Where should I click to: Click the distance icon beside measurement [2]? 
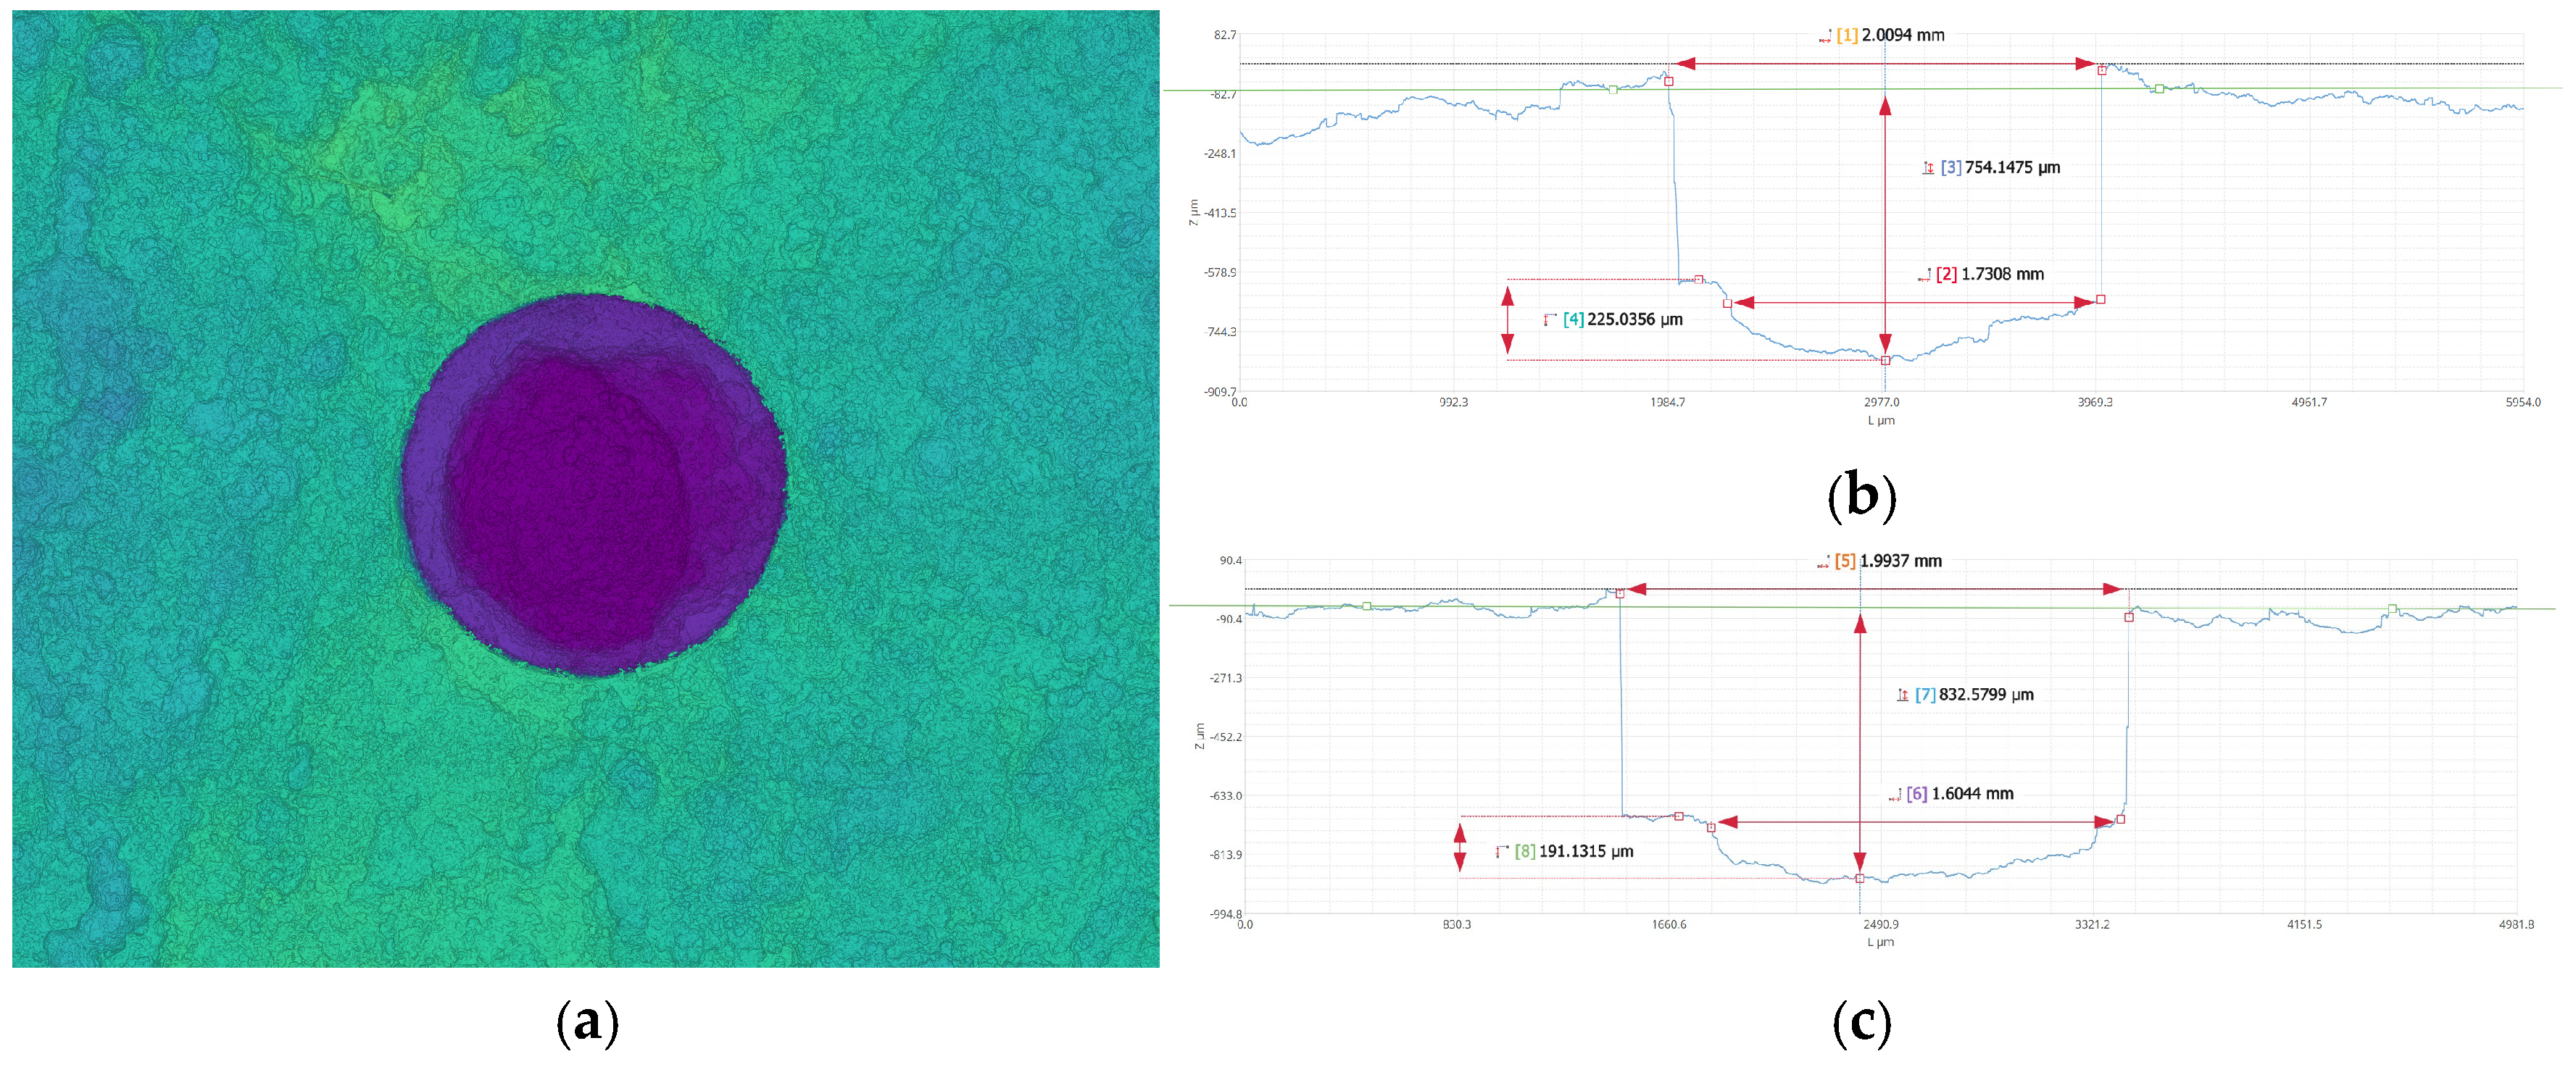pos(1924,275)
